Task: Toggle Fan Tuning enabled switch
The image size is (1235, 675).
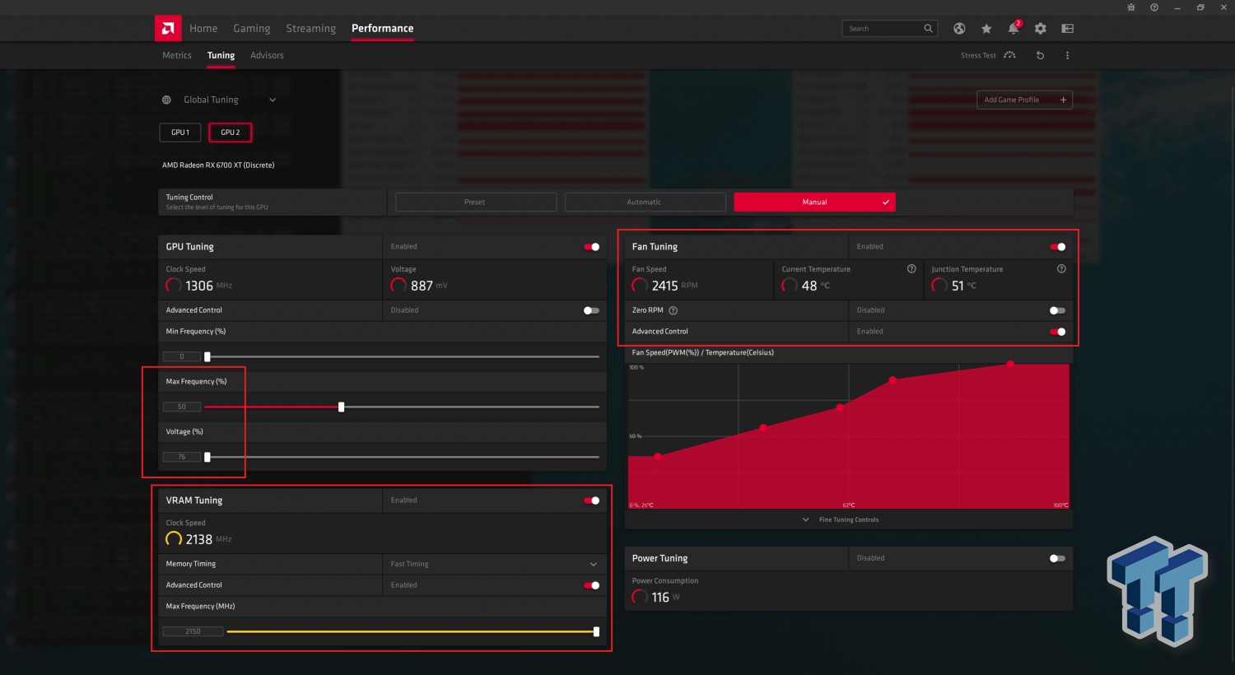Action: coord(1058,247)
